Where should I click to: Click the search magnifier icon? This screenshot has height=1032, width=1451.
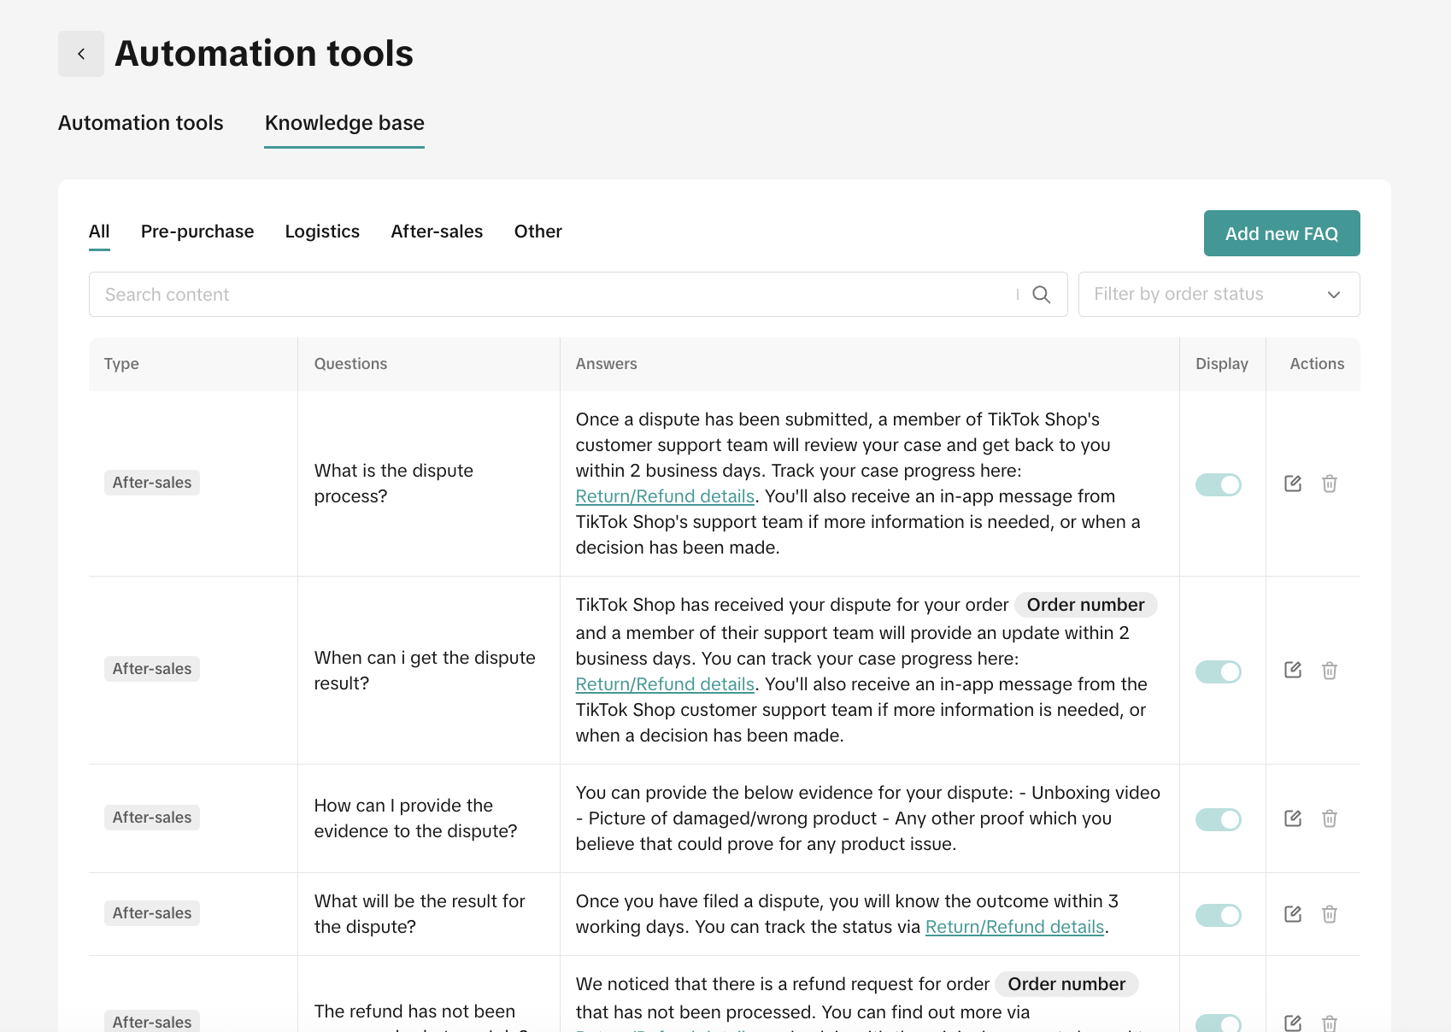point(1041,295)
